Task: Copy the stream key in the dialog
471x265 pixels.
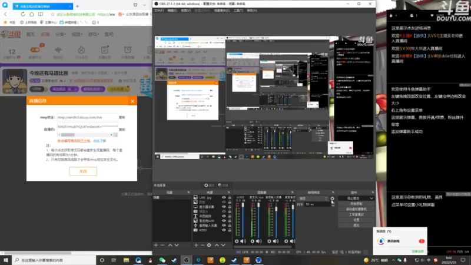Action: point(122,130)
